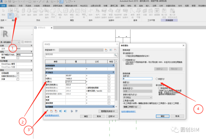Select the Extrusion (拉伸) tool
Viewport: 206px width, 139px height.
click(x=23, y=12)
